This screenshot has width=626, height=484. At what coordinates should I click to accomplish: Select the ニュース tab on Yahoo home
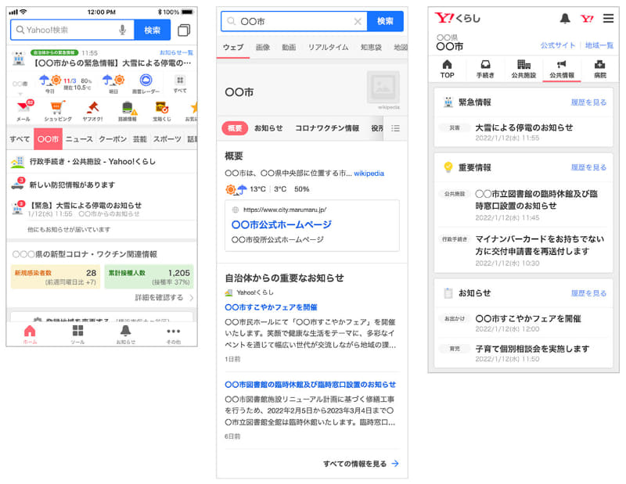point(79,138)
